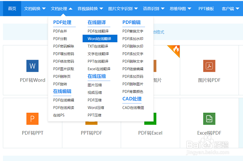Viewport: 243px width, 161px height.
Task: Select PDF旋转 menu entry
Action: (x=60, y=84)
